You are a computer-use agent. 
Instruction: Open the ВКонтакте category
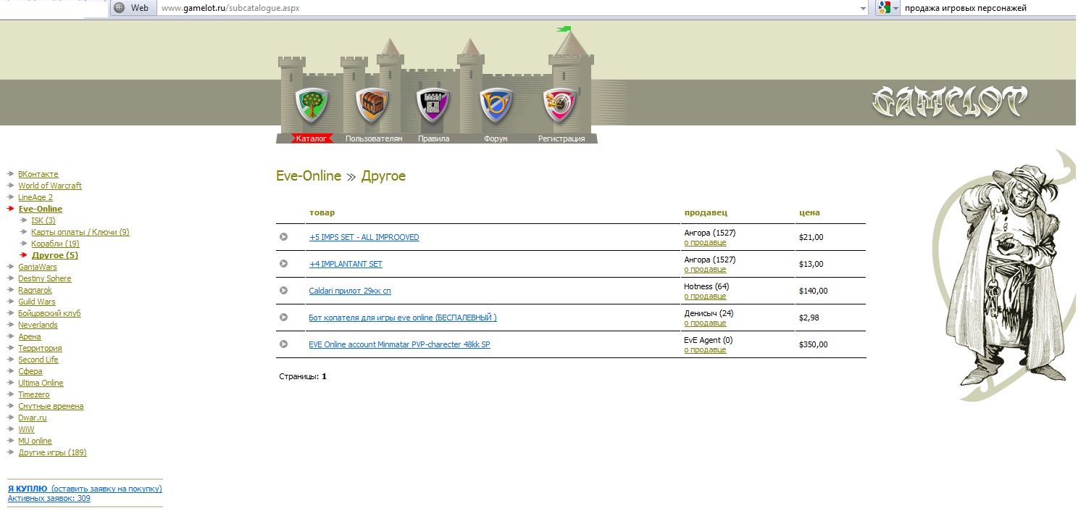click(38, 174)
